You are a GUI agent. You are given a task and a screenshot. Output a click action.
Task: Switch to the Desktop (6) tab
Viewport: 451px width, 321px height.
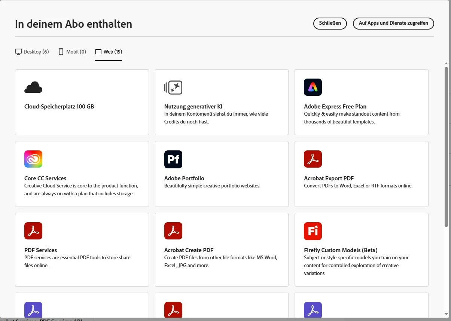coord(32,52)
